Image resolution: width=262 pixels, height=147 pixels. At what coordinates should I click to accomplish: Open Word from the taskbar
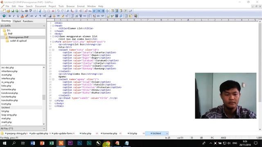[33, 143]
